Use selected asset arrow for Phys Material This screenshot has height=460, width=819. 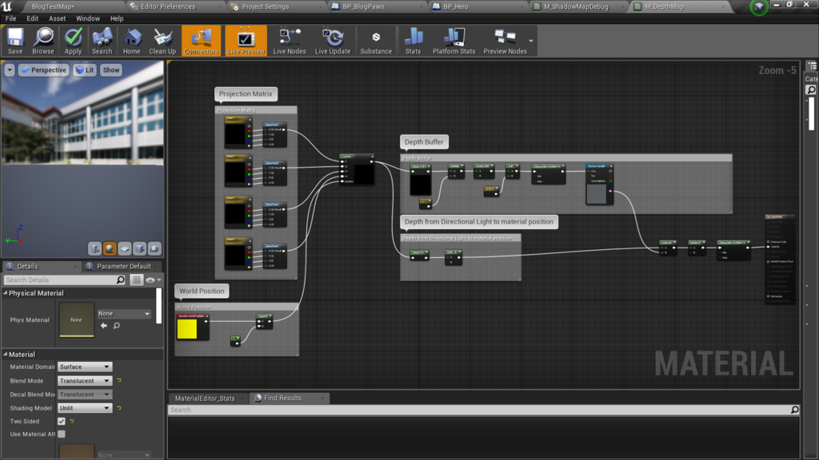click(x=104, y=326)
